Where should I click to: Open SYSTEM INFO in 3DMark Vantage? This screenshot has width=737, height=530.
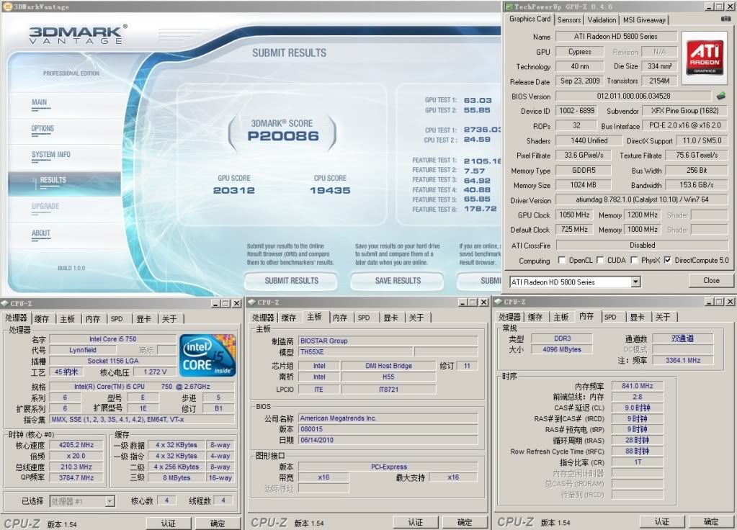50,155
